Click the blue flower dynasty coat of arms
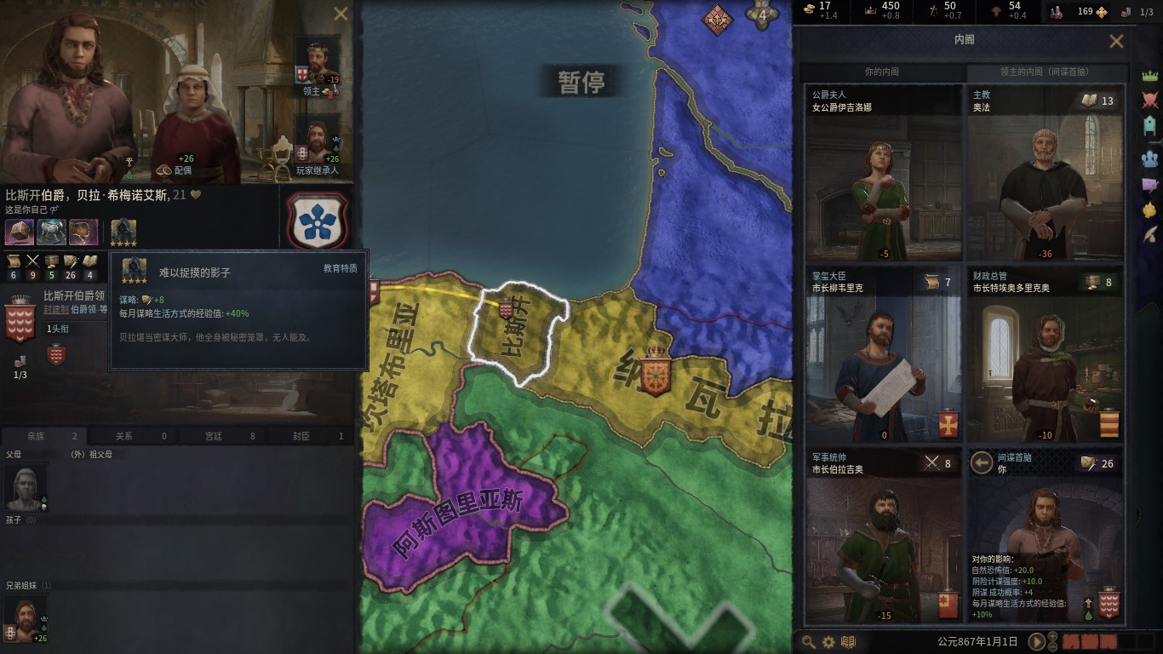 [x=317, y=221]
